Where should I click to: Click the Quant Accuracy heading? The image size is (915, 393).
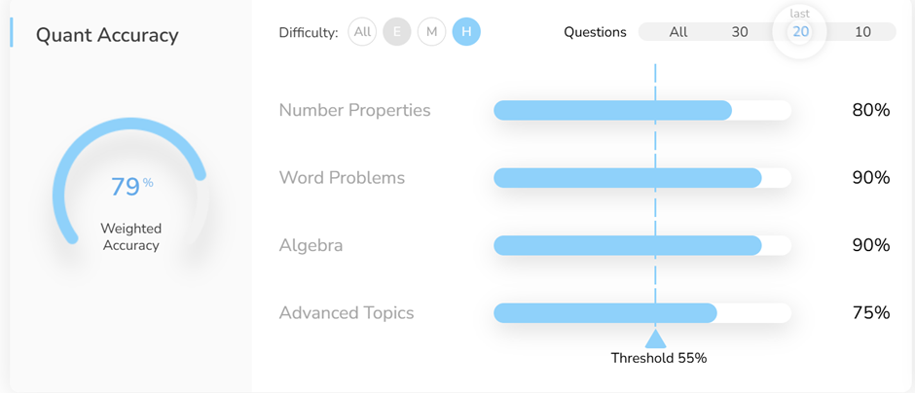[x=107, y=35]
